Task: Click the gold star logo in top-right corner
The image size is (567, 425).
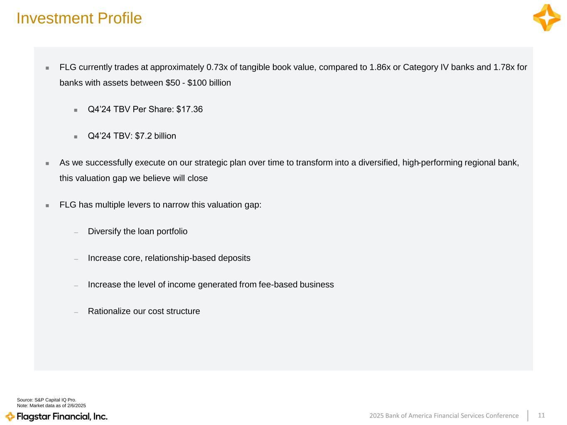Action: [547, 17]
